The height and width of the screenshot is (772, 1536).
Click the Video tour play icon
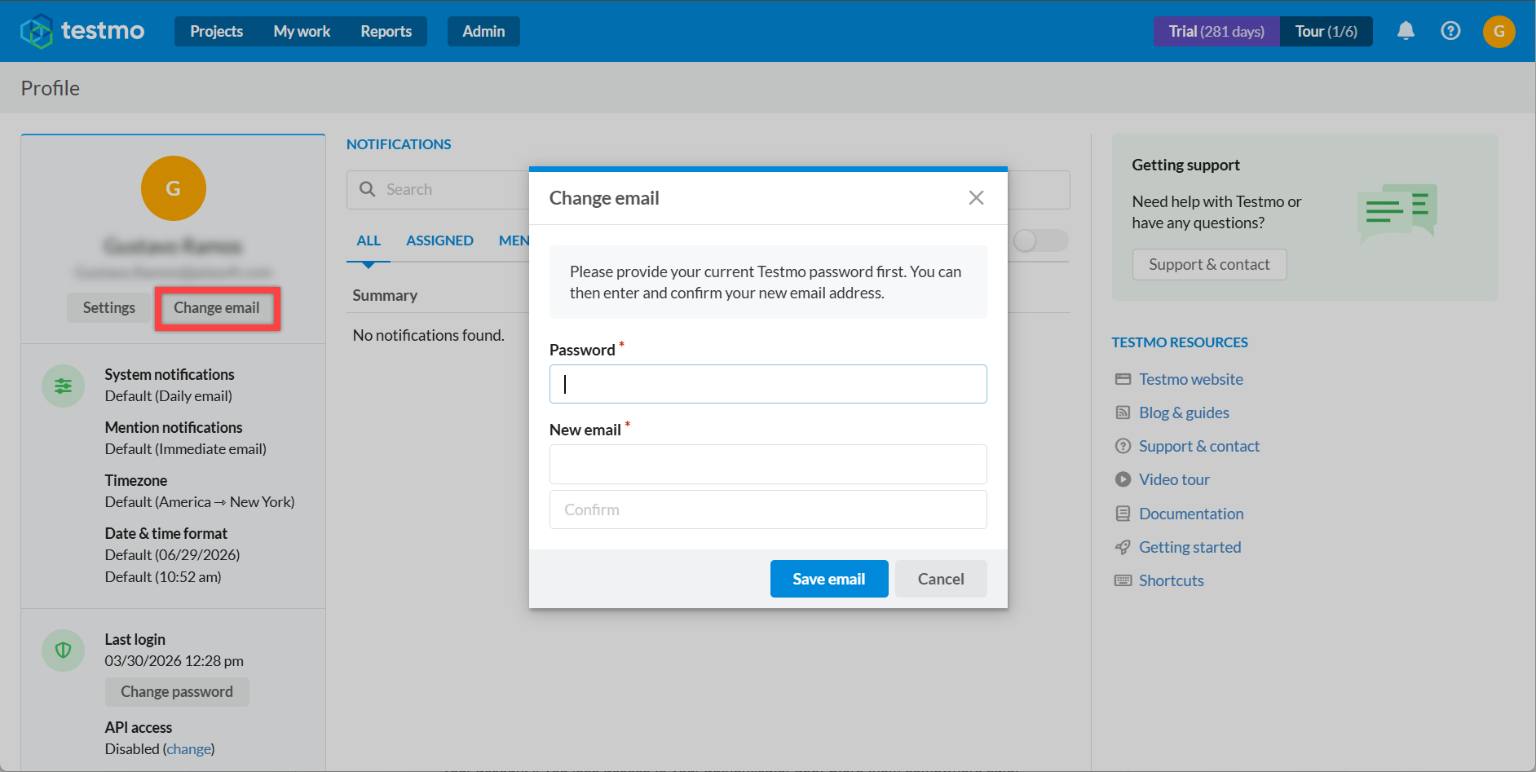pos(1123,479)
